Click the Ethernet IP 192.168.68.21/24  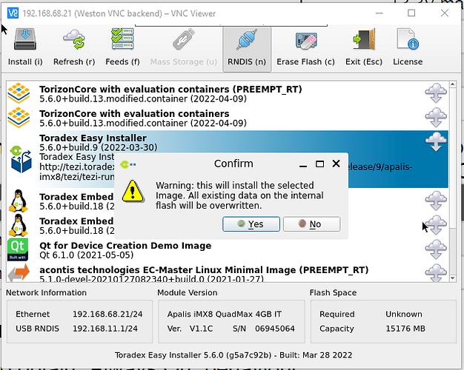[x=107, y=314]
